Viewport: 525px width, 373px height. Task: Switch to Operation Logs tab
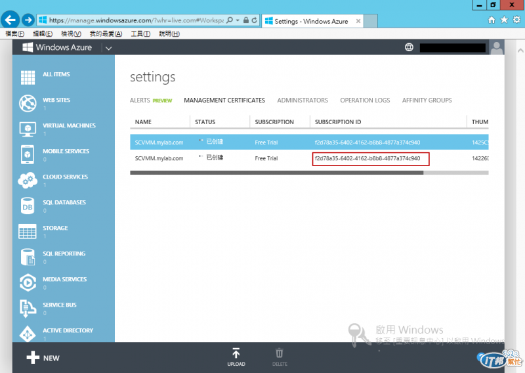click(x=365, y=100)
